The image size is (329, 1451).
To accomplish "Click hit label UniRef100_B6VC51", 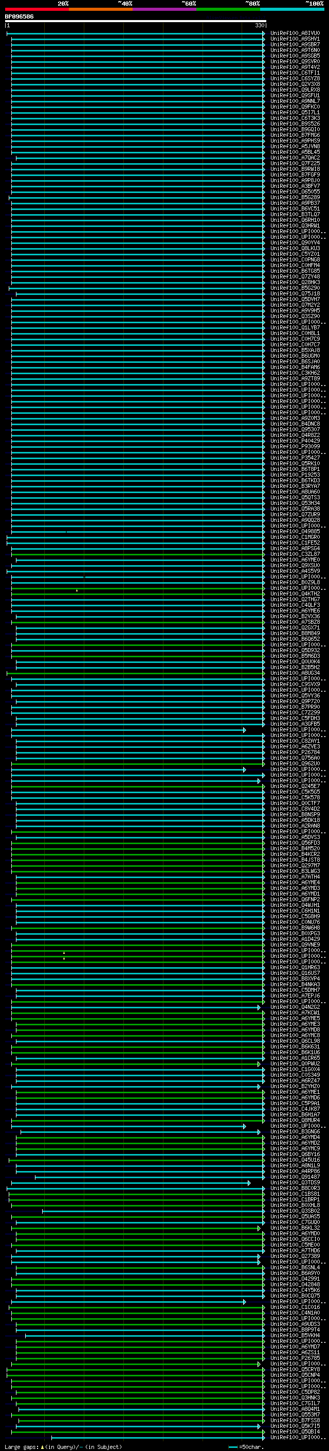I will click(295, 209).
